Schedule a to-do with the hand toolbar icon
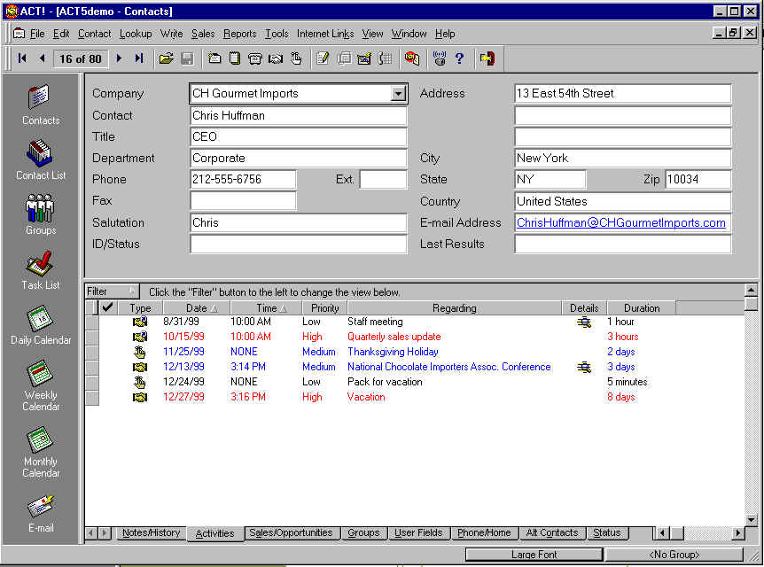 point(296,58)
